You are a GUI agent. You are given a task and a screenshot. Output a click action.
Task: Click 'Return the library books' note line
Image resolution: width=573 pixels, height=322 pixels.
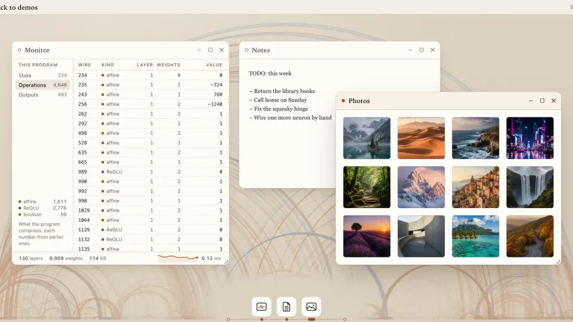(282, 91)
